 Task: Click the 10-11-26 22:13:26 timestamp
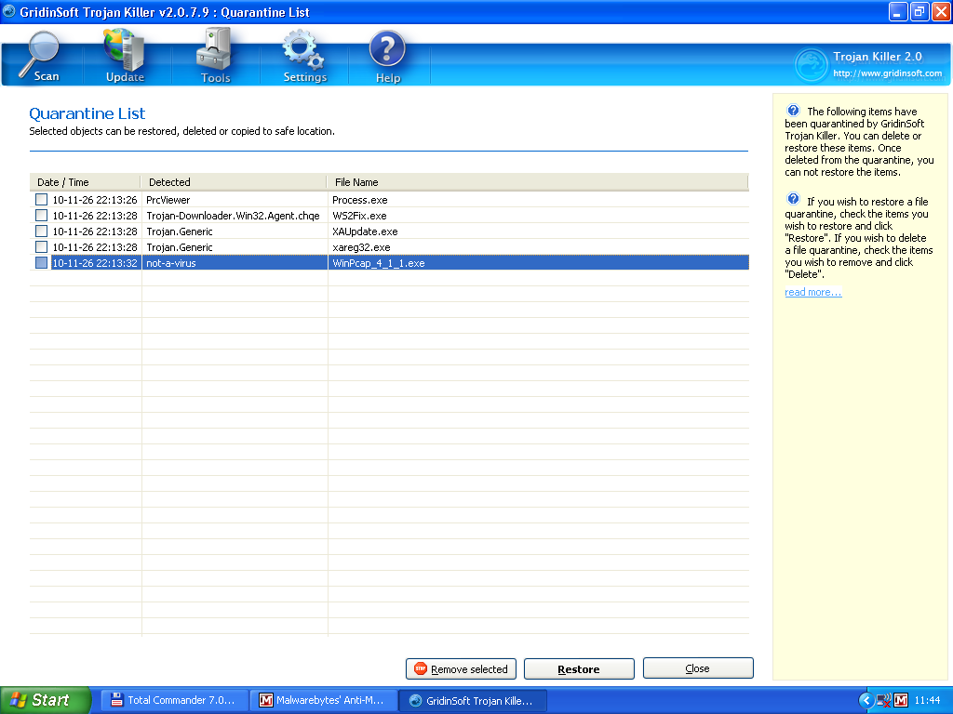coord(95,200)
